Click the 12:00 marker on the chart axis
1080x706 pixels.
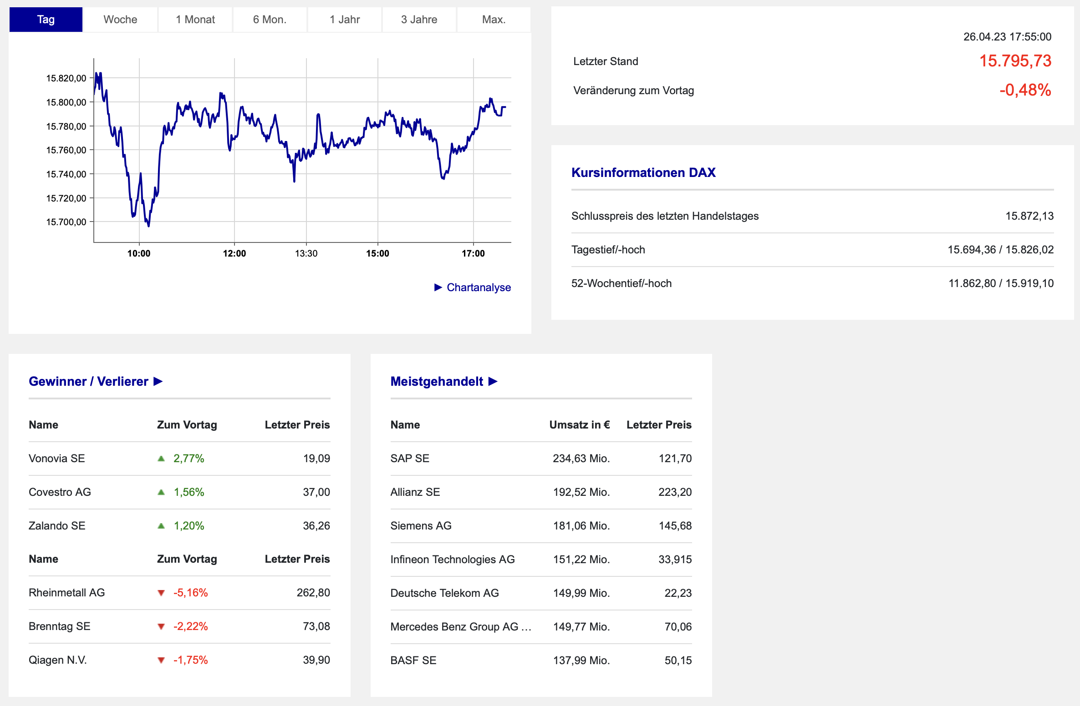tap(234, 253)
